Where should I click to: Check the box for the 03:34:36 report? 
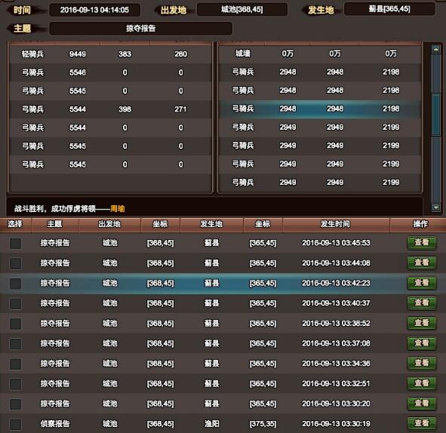[x=15, y=364]
